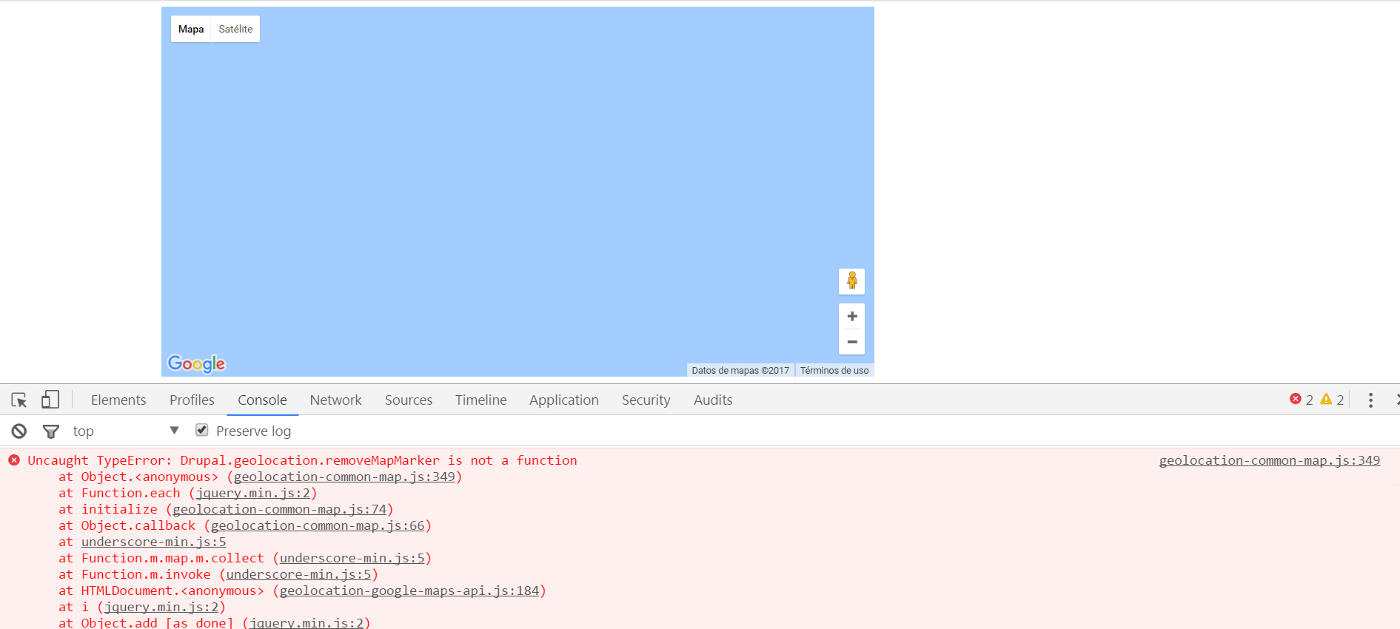Image resolution: width=1400 pixels, height=629 pixels.
Task: Open geolocation-common-map.js:349 link at right
Action: click(1269, 460)
